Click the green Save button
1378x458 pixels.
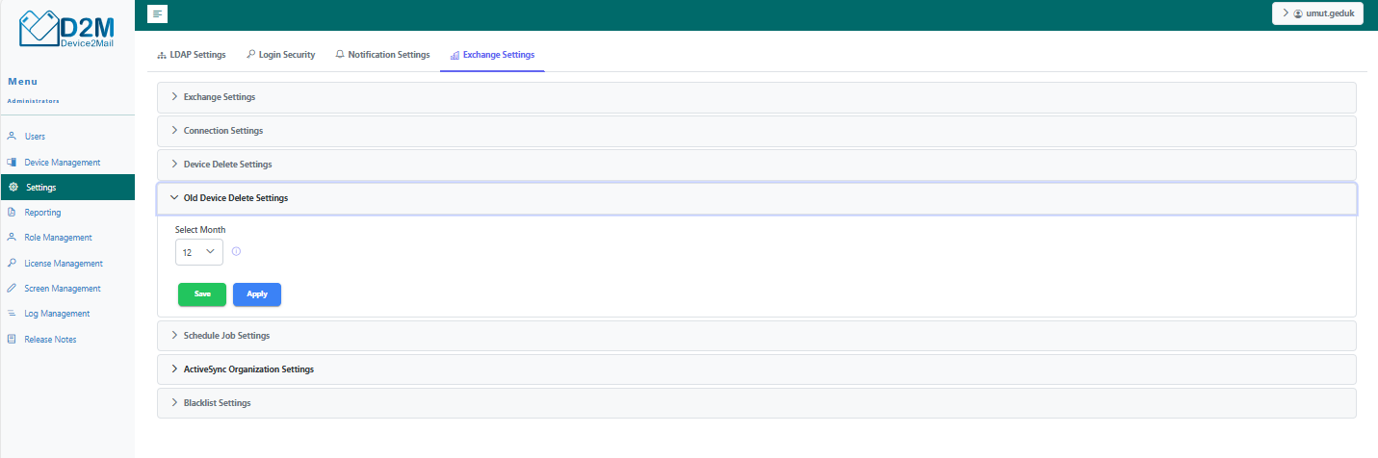point(202,294)
